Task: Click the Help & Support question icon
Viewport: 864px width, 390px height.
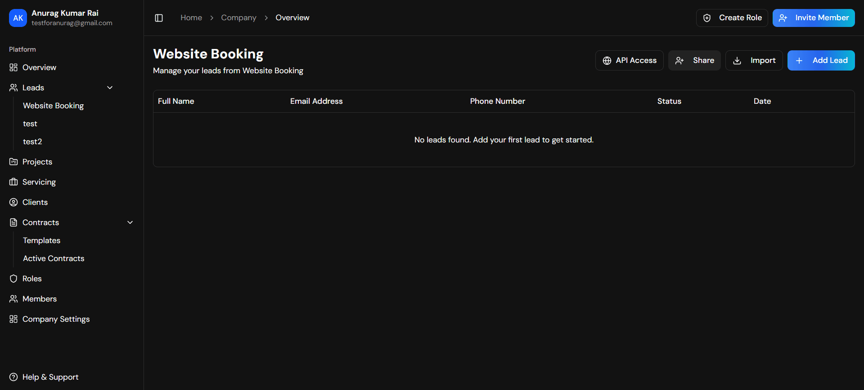Action: click(x=13, y=377)
